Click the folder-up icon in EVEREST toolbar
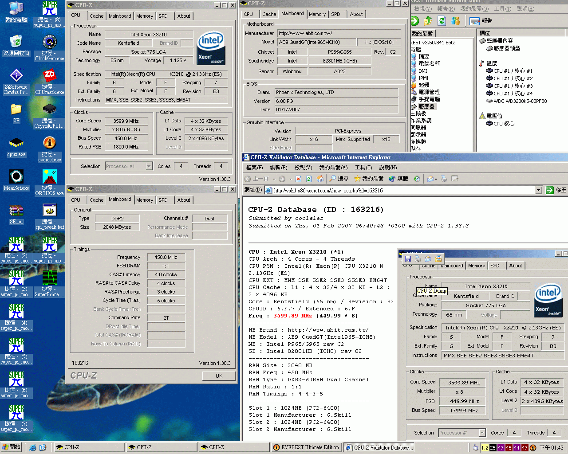The height and width of the screenshot is (454, 568). (x=428, y=21)
